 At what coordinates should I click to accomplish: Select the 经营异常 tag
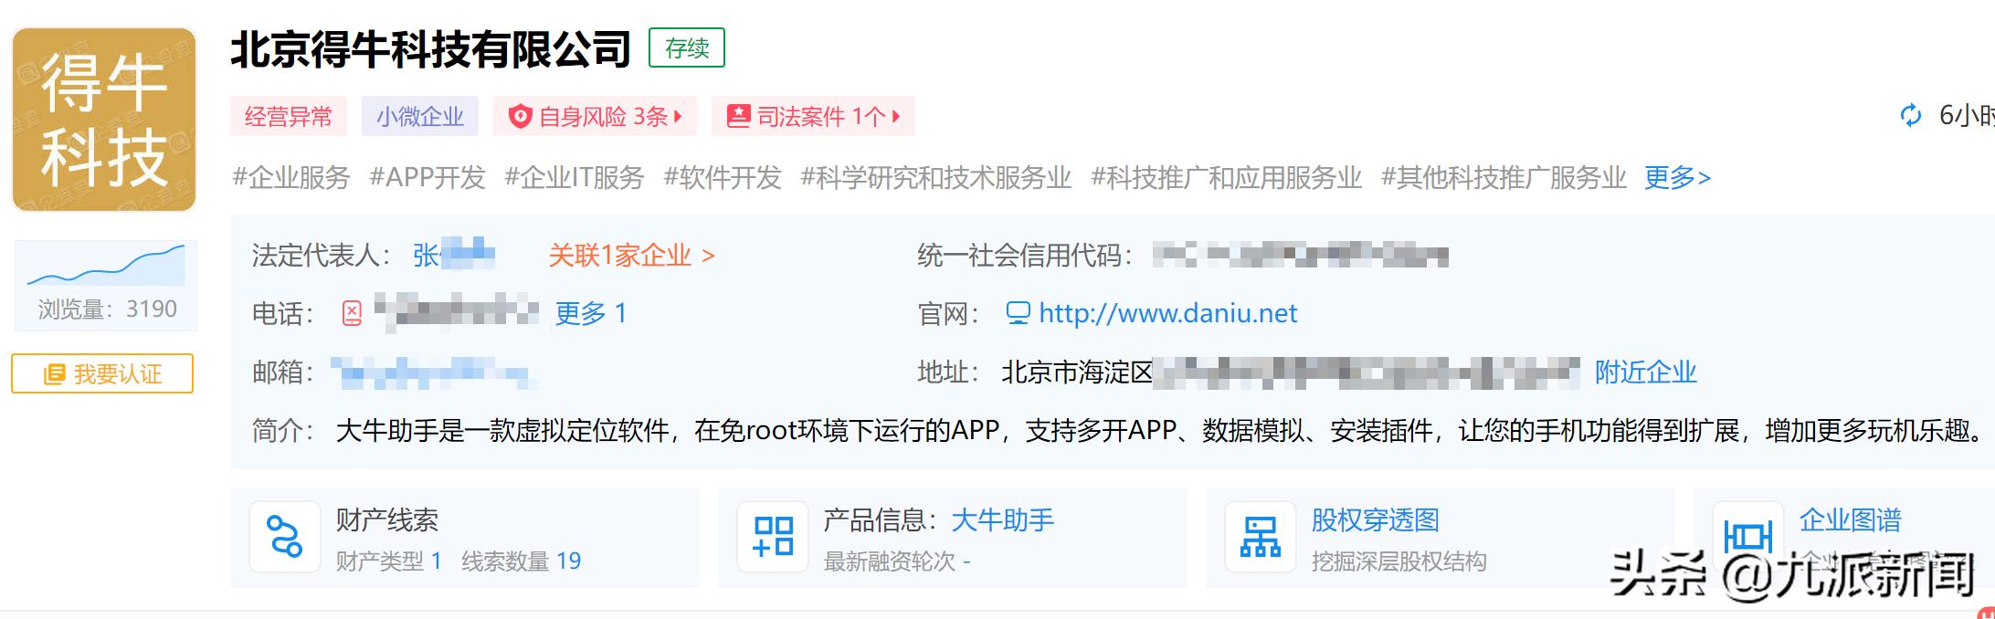tap(289, 116)
